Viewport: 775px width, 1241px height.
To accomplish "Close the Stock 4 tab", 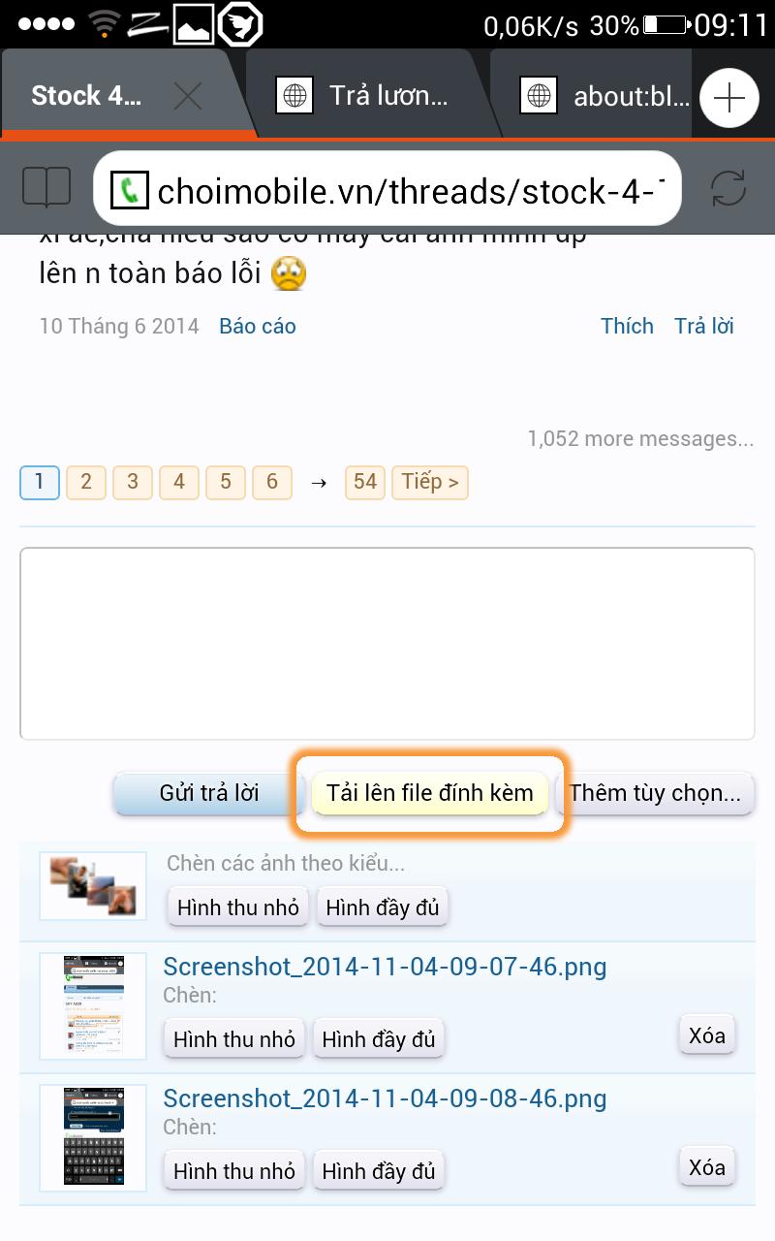I will pos(187,96).
